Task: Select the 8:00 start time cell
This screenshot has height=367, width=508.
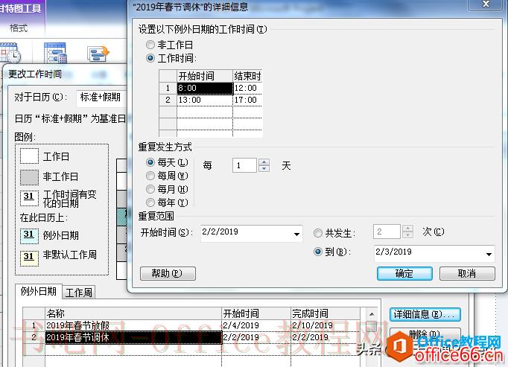Action: click(x=205, y=88)
